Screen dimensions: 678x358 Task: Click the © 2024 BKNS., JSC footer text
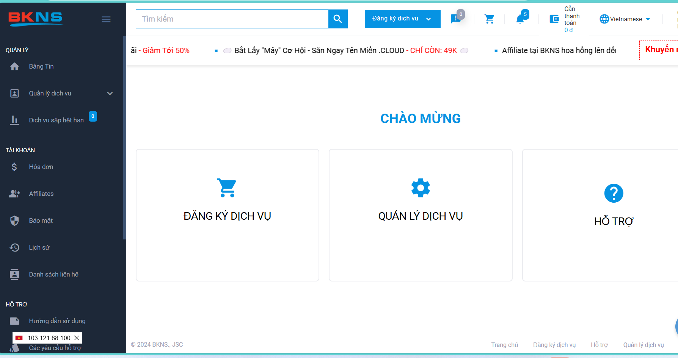click(157, 344)
